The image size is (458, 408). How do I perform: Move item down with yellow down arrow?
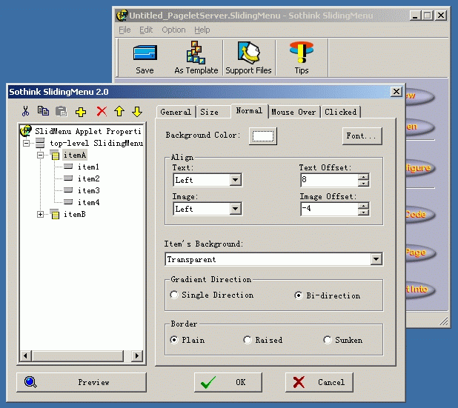(137, 111)
